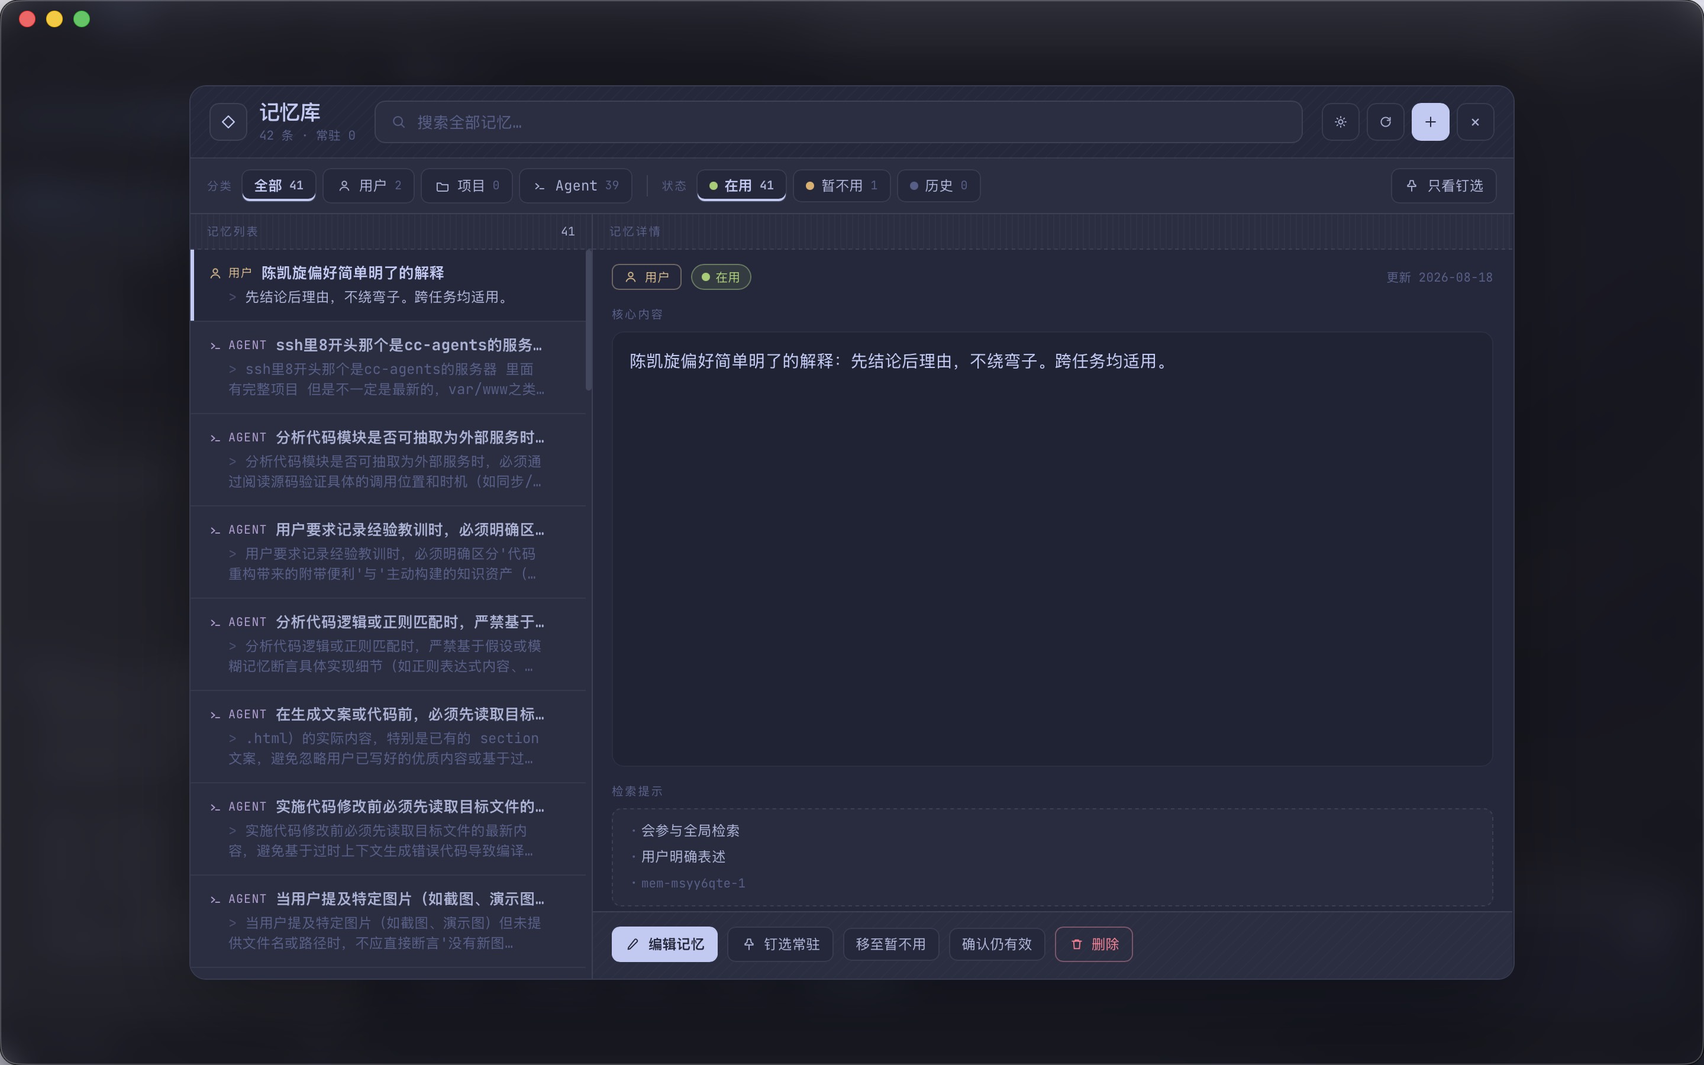Filter by 用户 2 category
This screenshot has width=1704, height=1065.
[x=368, y=185]
